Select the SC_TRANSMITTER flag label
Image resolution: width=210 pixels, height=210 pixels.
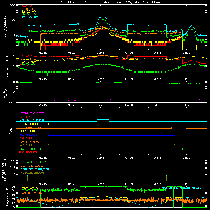[x=30, y=128]
